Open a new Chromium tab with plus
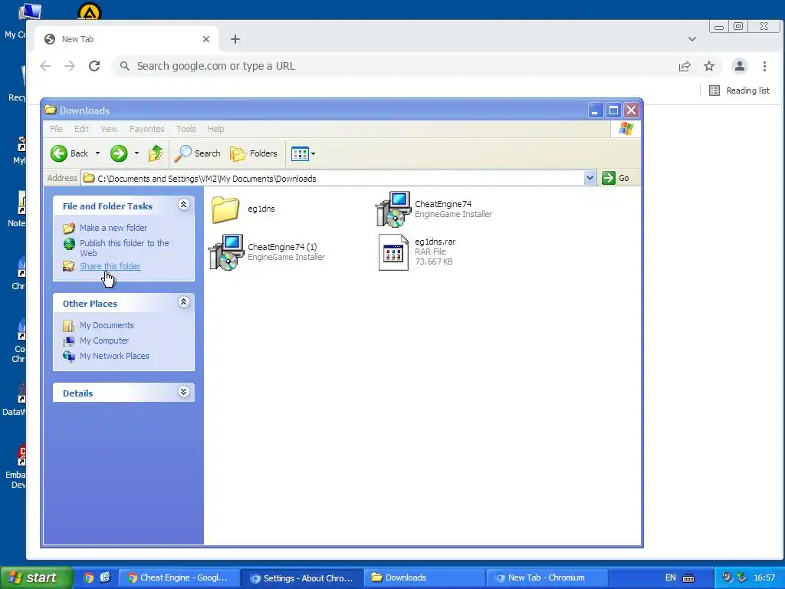This screenshot has width=785, height=589. pos(235,39)
